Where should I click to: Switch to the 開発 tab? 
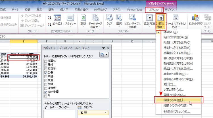[51, 10]
